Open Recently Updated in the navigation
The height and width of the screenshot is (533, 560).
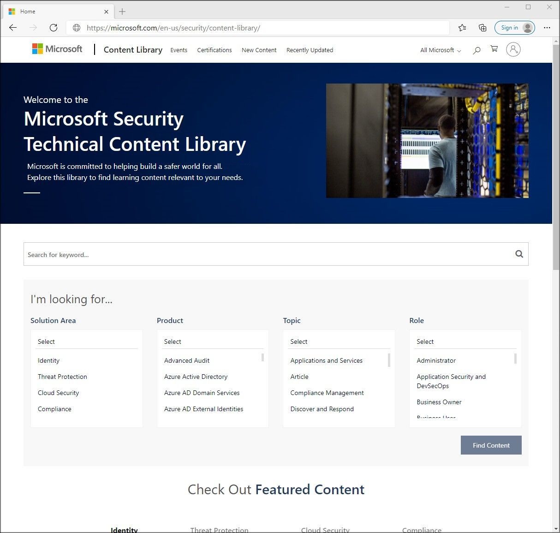pos(310,50)
